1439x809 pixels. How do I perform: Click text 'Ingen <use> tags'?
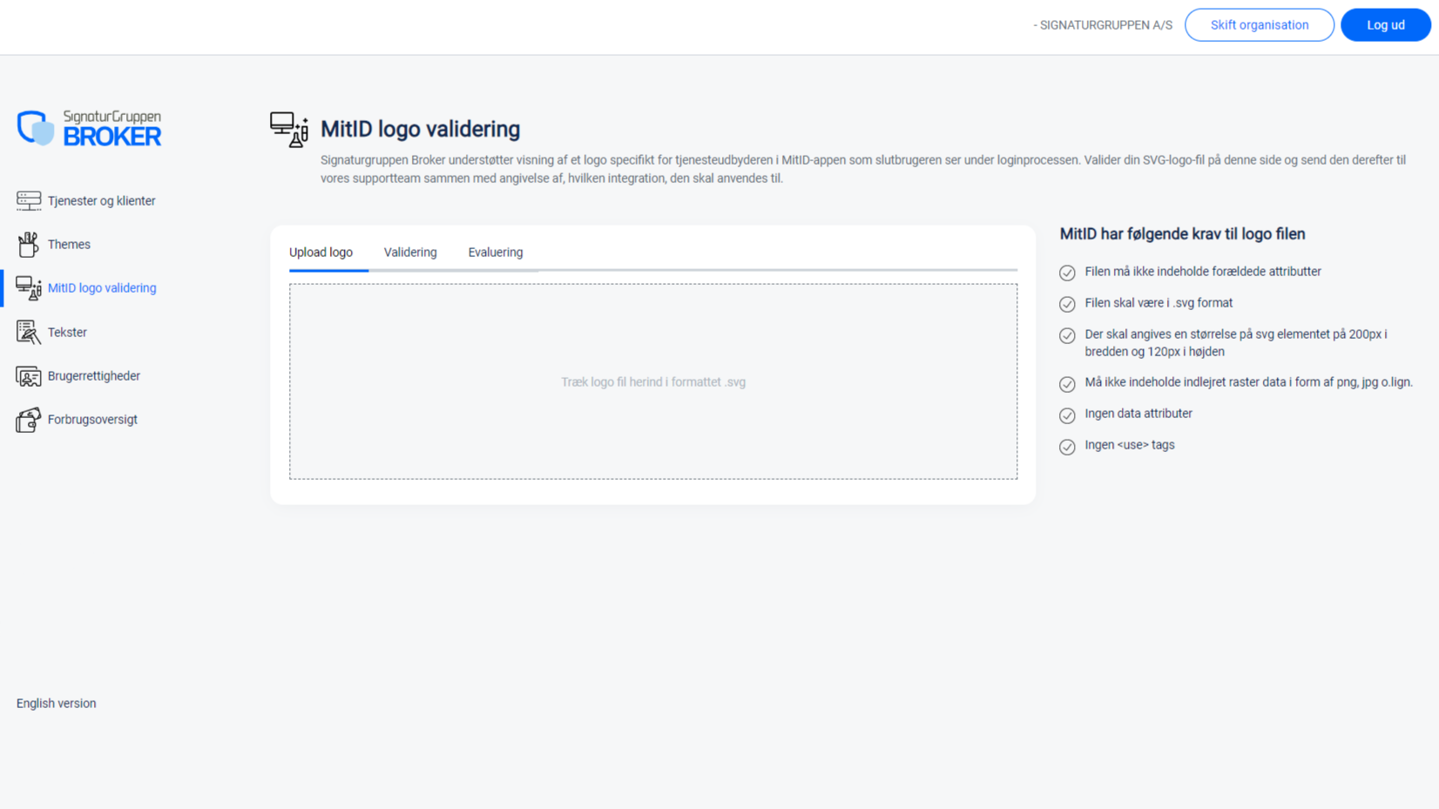[x=1130, y=445]
